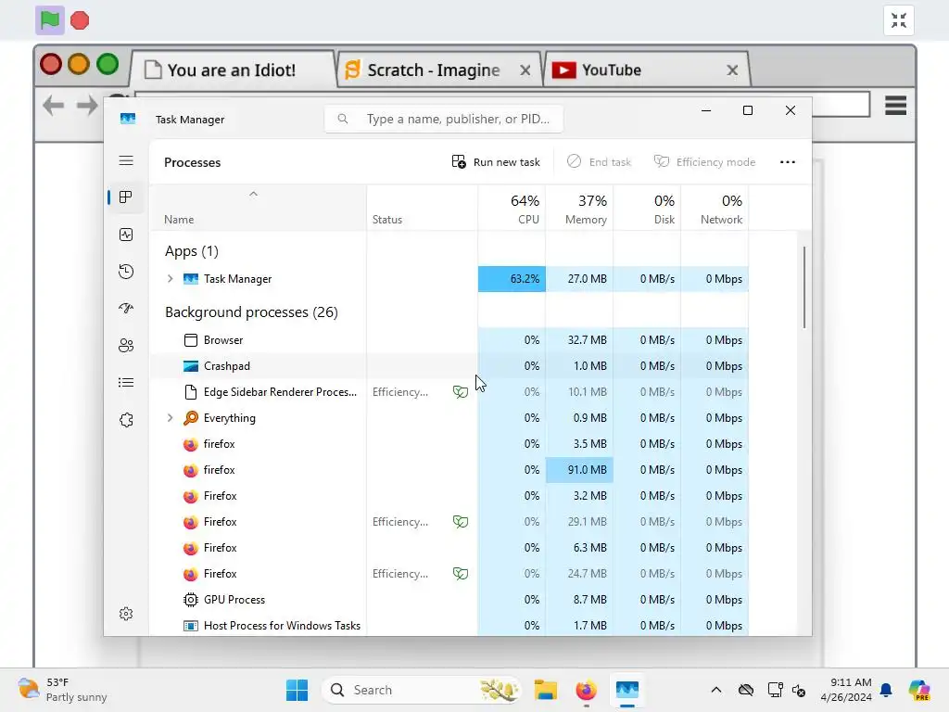The width and height of the screenshot is (949, 712).
Task: Open the Windows Start menu
Action: [x=297, y=690]
